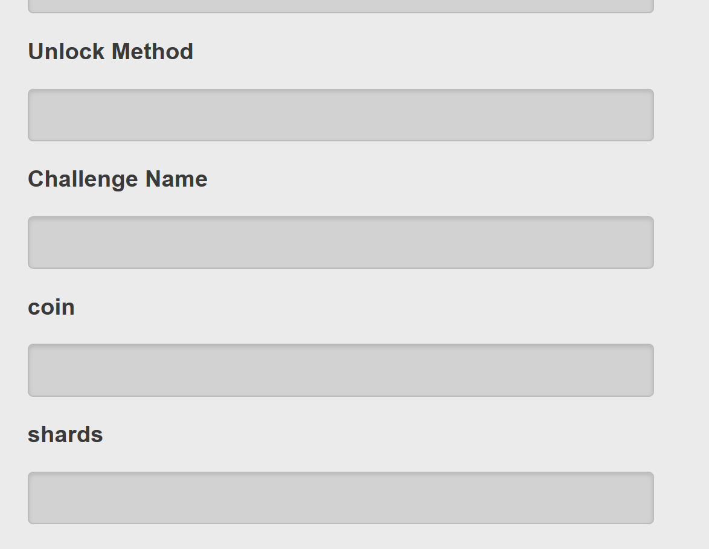
Task: Click the Unlock Method label
Action: (x=111, y=51)
